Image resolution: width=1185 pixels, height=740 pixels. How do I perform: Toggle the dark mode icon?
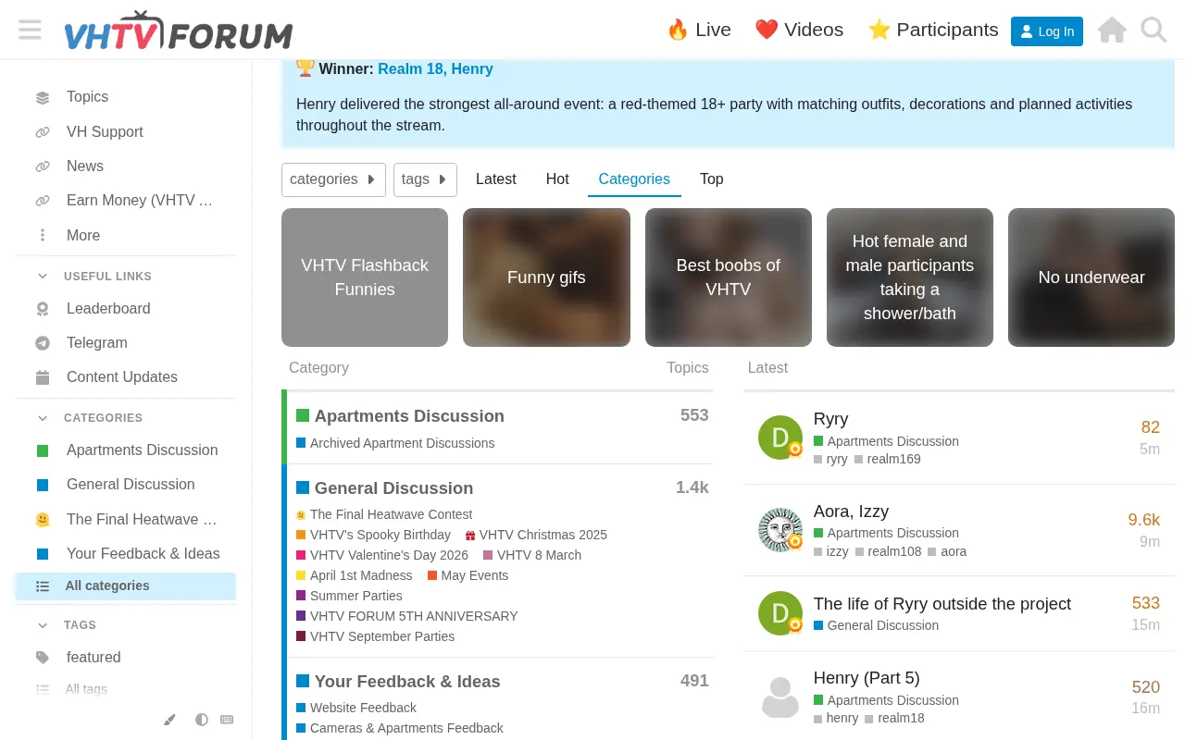click(201, 720)
